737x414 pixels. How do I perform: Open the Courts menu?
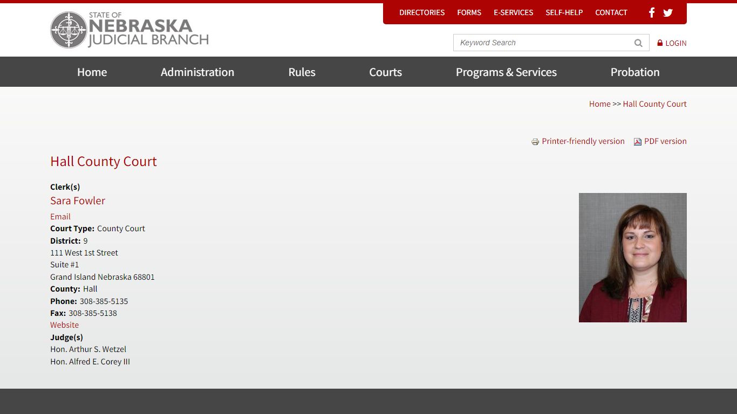tap(385, 72)
